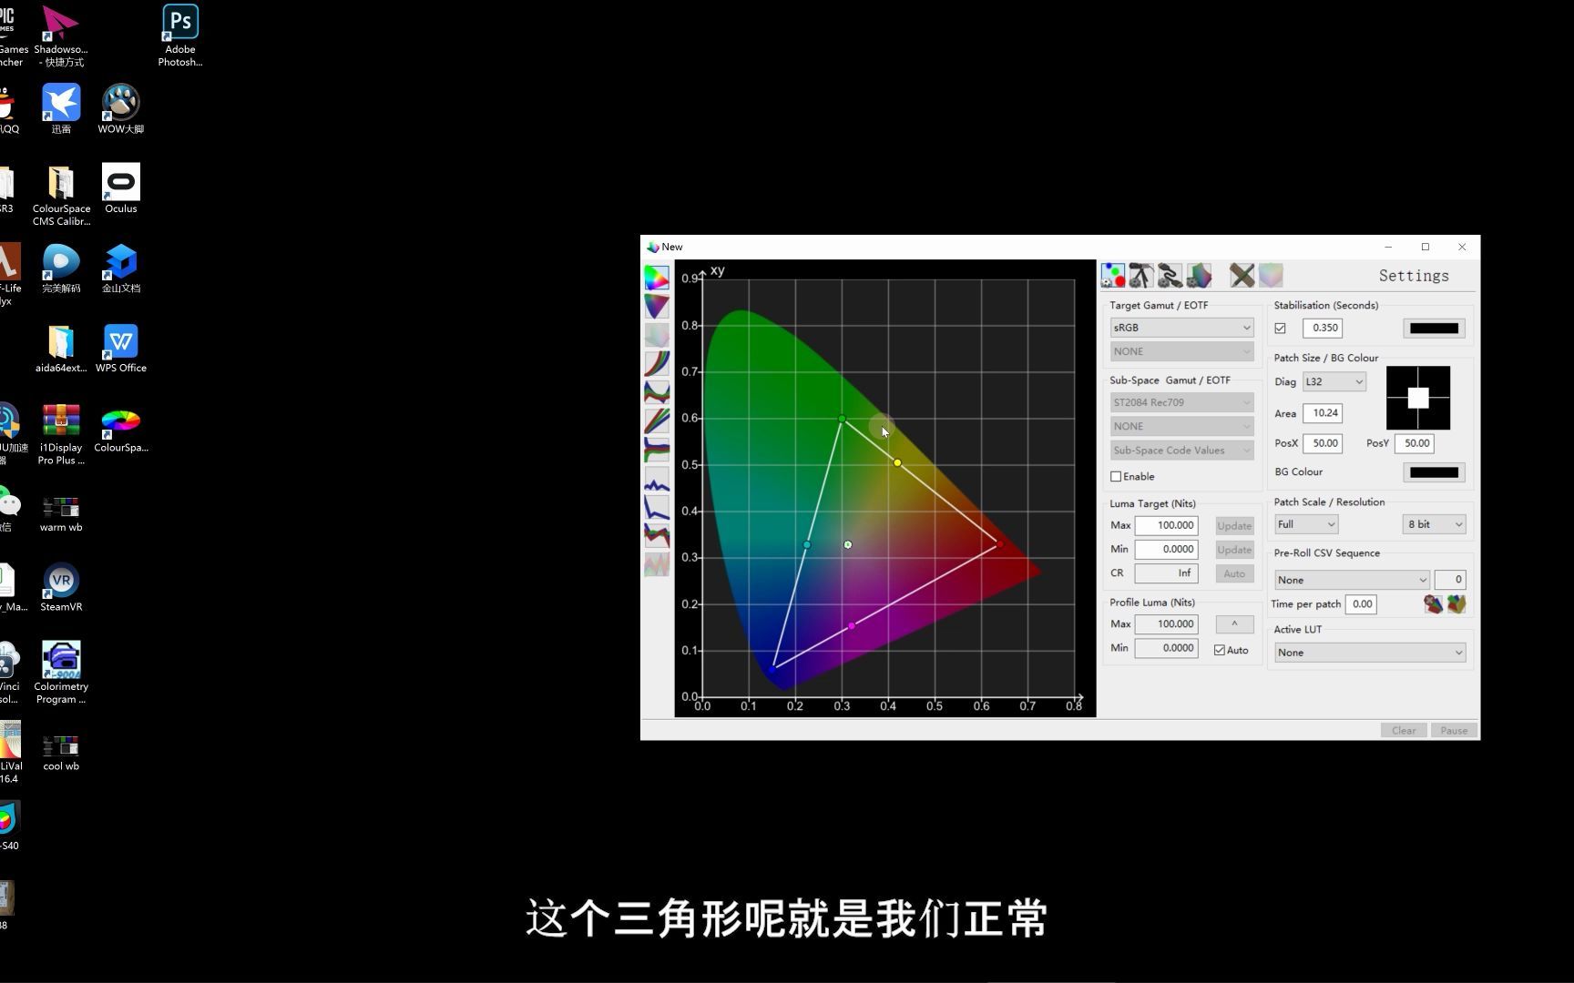
Task: Click the Pause button
Action: coord(1453,729)
